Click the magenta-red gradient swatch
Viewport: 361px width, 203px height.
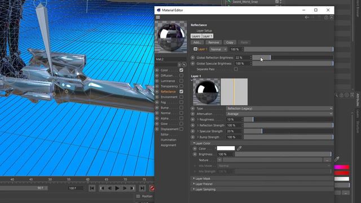coord(342,167)
